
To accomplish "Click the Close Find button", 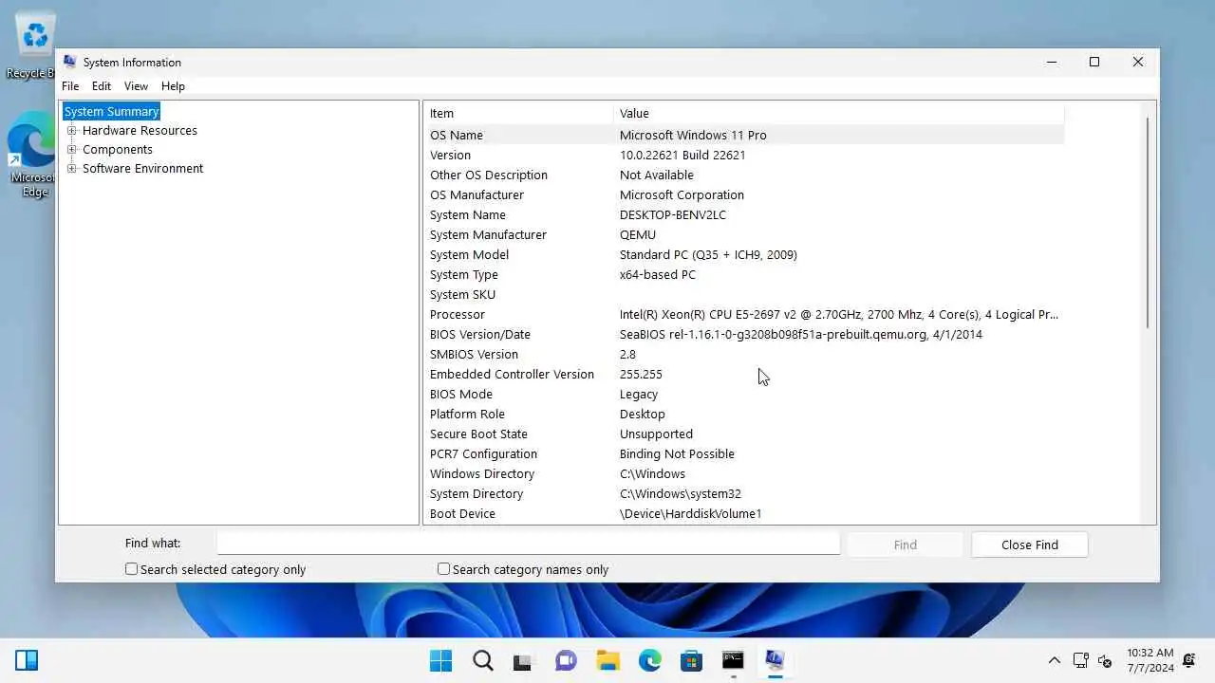I will point(1029,545).
